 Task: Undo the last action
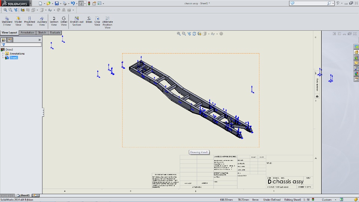click(73, 3)
